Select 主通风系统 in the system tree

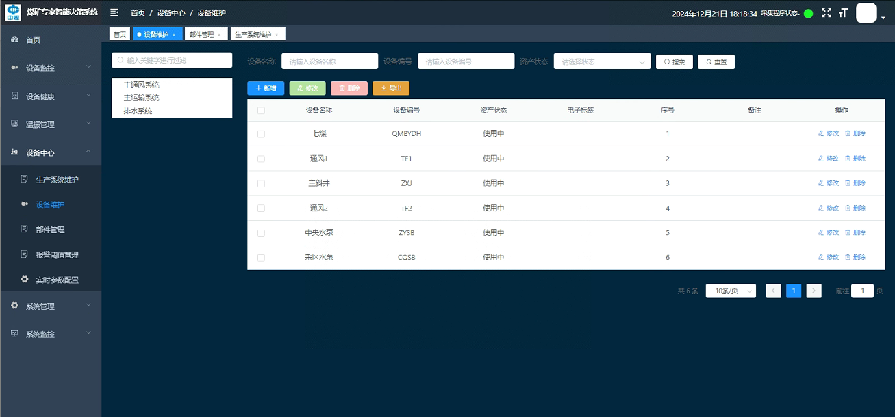click(142, 85)
